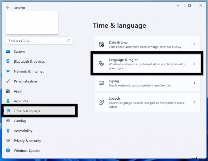This screenshot has height=161, width=208.
Task: Click the Accounts person icon
Action: pos(8,101)
